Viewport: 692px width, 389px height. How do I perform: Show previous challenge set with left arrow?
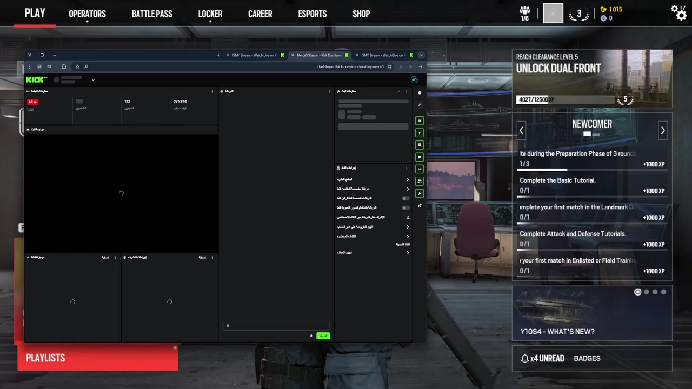tap(521, 130)
